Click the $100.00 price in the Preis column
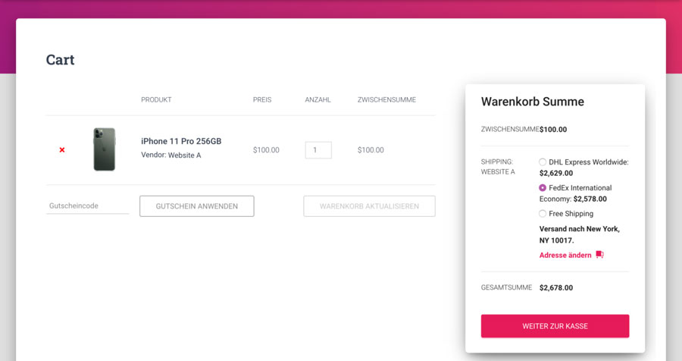 (266, 150)
